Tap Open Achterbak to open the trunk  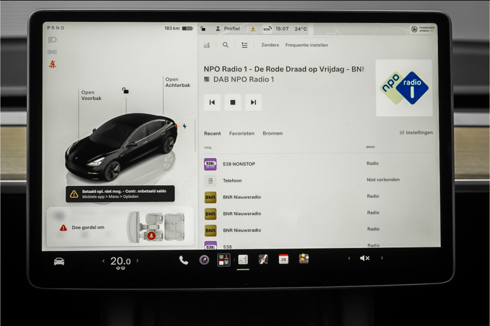pos(177,83)
